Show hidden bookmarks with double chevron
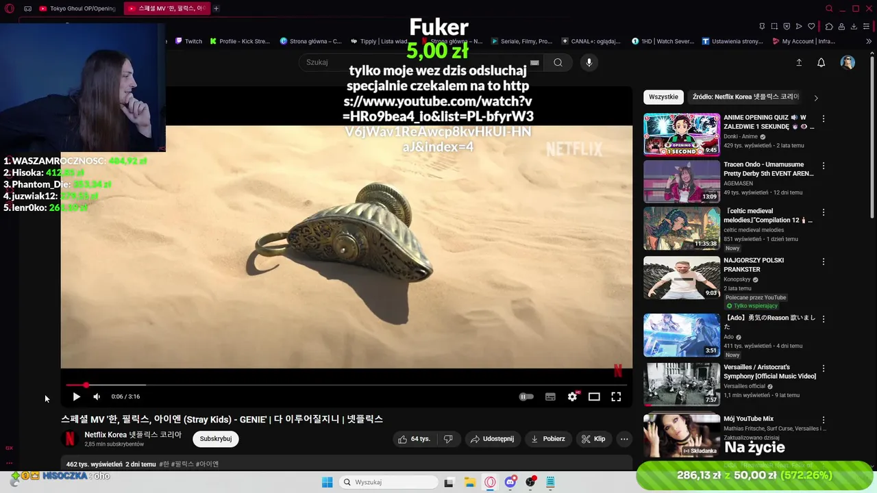This screenshot has height=493, width=877. point(869,41)
